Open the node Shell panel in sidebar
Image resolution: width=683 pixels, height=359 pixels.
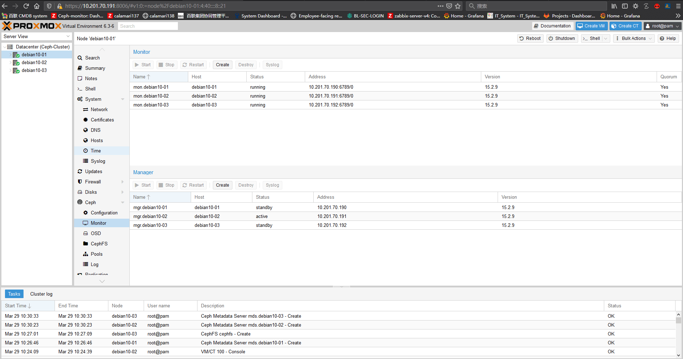(x=90, y=89)
